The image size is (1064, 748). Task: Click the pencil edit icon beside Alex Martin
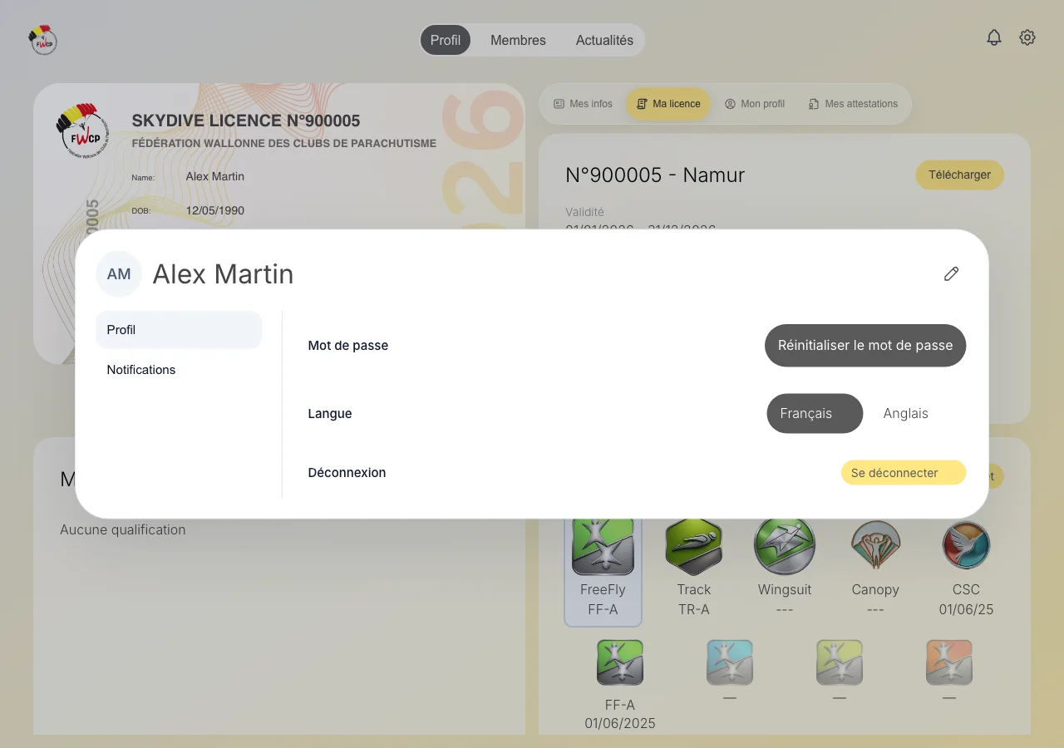click(x=952, y=273)
